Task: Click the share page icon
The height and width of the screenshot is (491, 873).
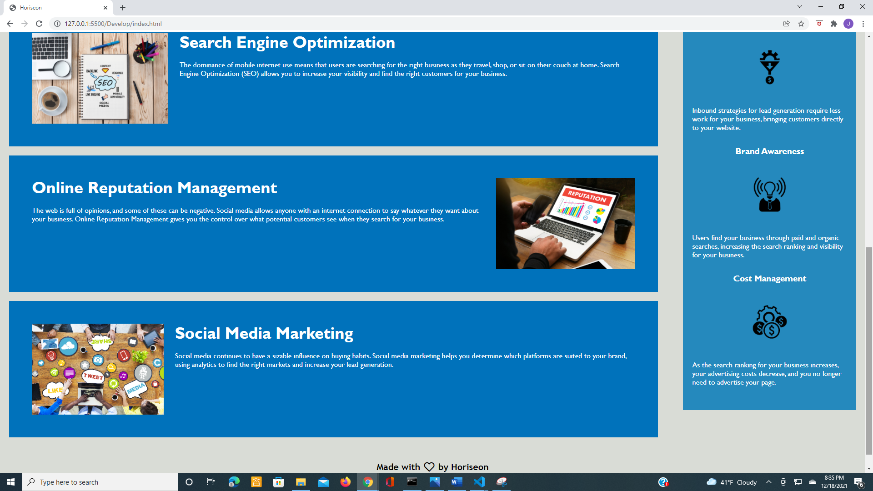Action: [786, 24]
